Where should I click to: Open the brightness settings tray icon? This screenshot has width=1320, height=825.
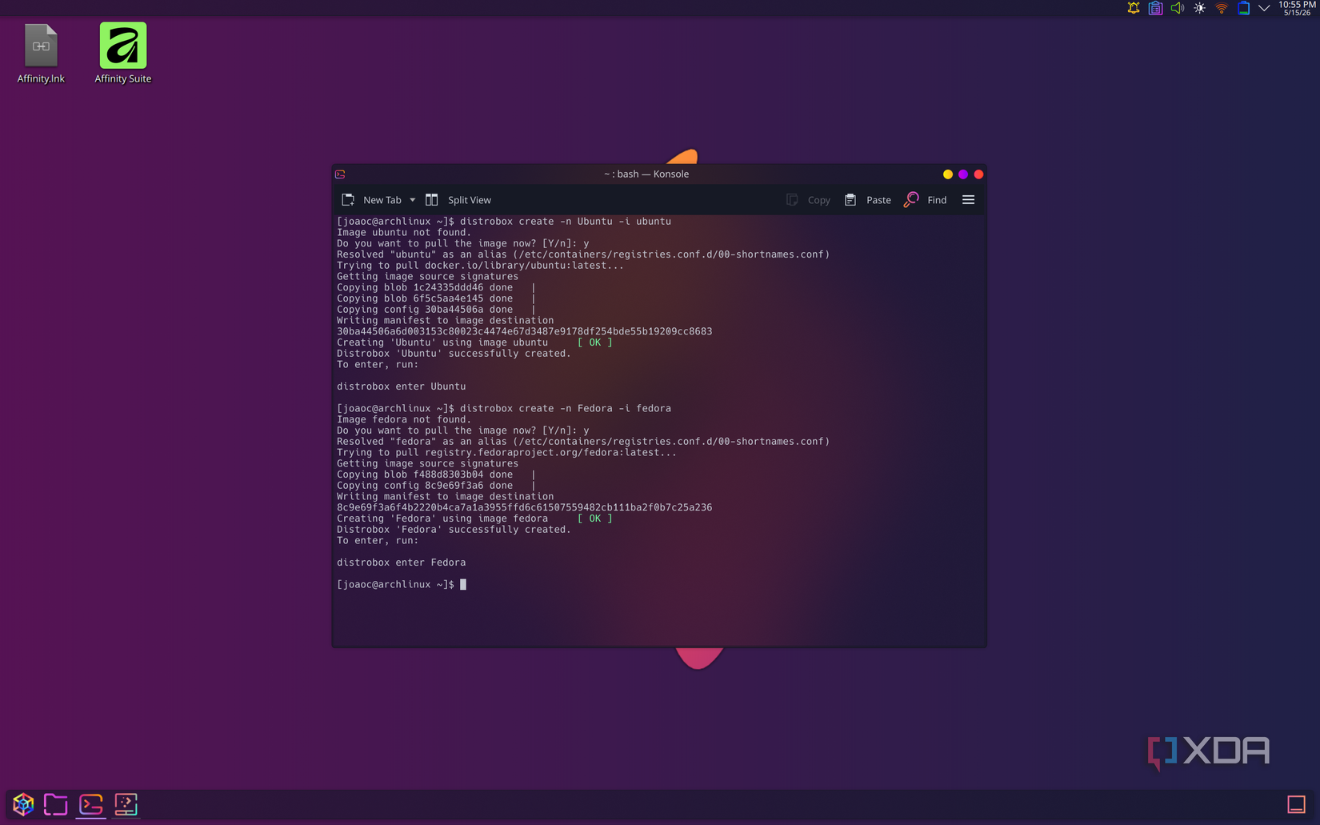(x=1199, y=8)
